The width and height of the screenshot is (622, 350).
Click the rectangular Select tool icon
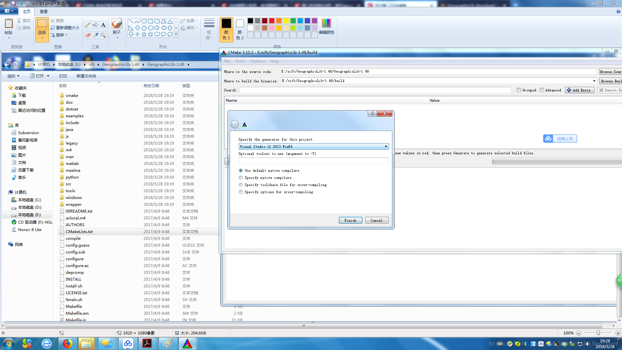pos(42,24)
